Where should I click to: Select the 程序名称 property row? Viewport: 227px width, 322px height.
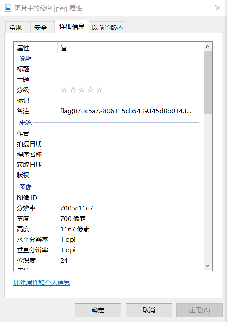tap(107, 154)
